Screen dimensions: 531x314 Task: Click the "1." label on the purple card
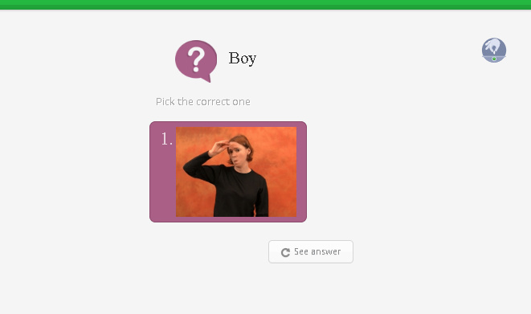coord(166,139)
